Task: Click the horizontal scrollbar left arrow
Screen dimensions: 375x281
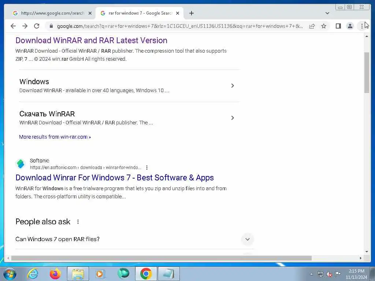Action: (8, 258)
